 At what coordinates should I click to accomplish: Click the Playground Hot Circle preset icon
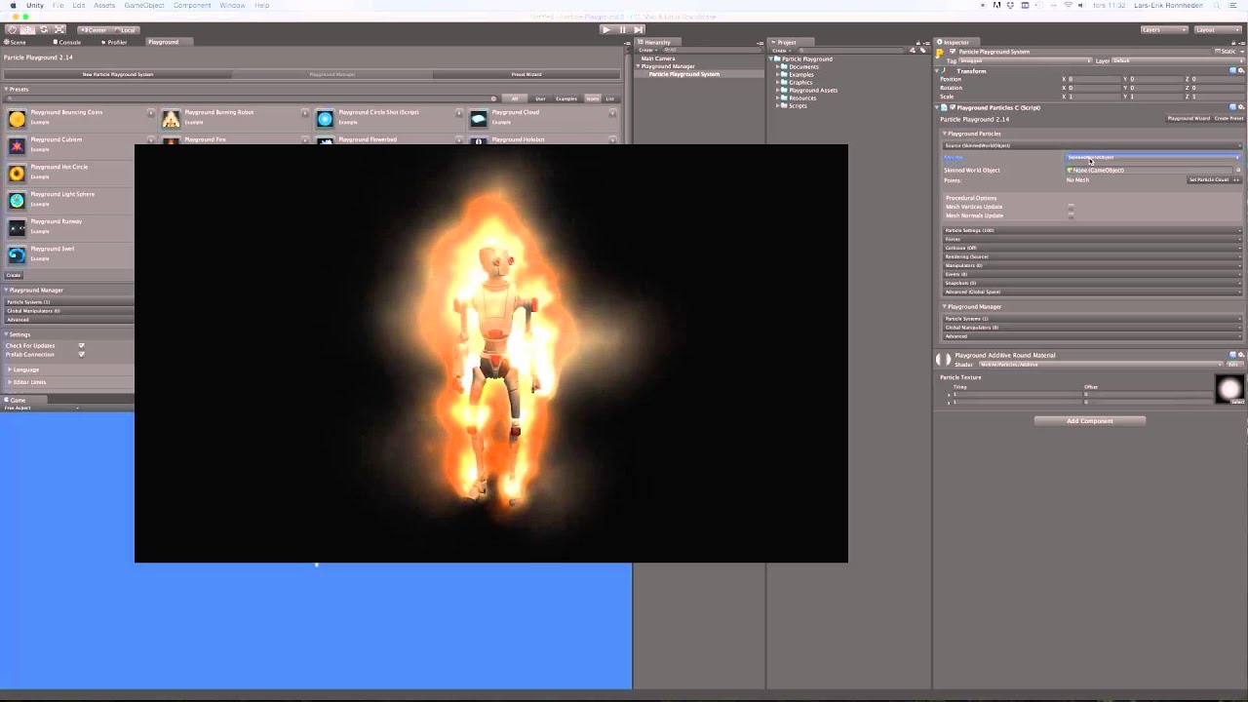pyautogui.click(x=17, y=174)
